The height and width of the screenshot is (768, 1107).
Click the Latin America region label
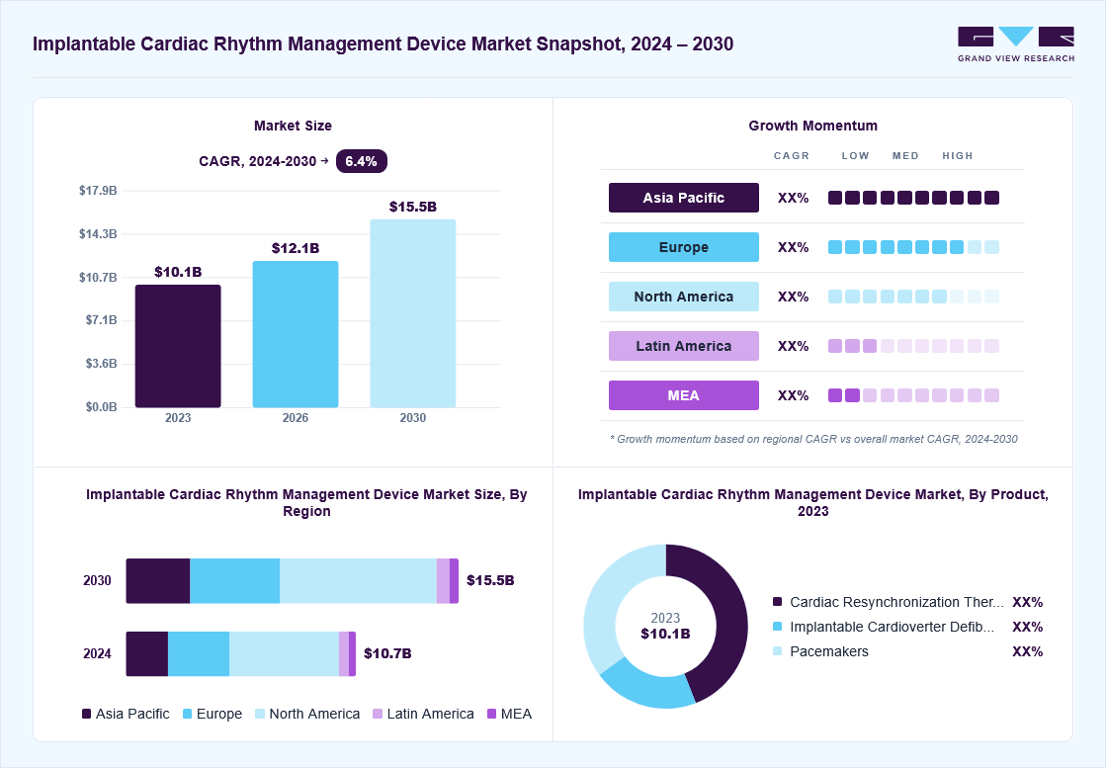coord(683,346)
